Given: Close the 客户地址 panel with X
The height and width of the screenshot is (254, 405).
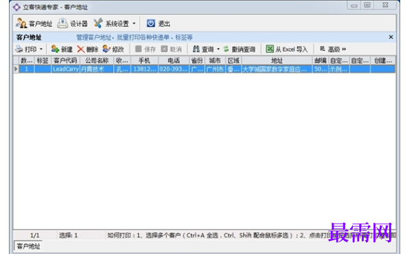Looking at the screenshot, I should point(391,37).
